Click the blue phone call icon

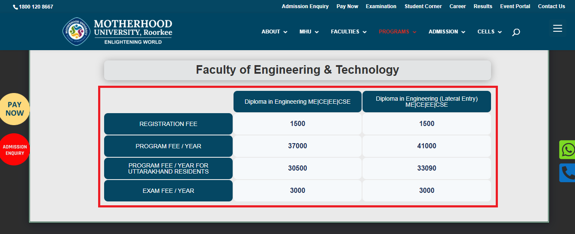coord(567,173)
